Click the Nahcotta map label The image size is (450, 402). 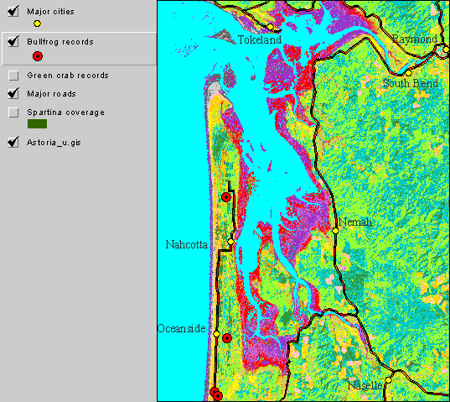[x=187, y=244]
